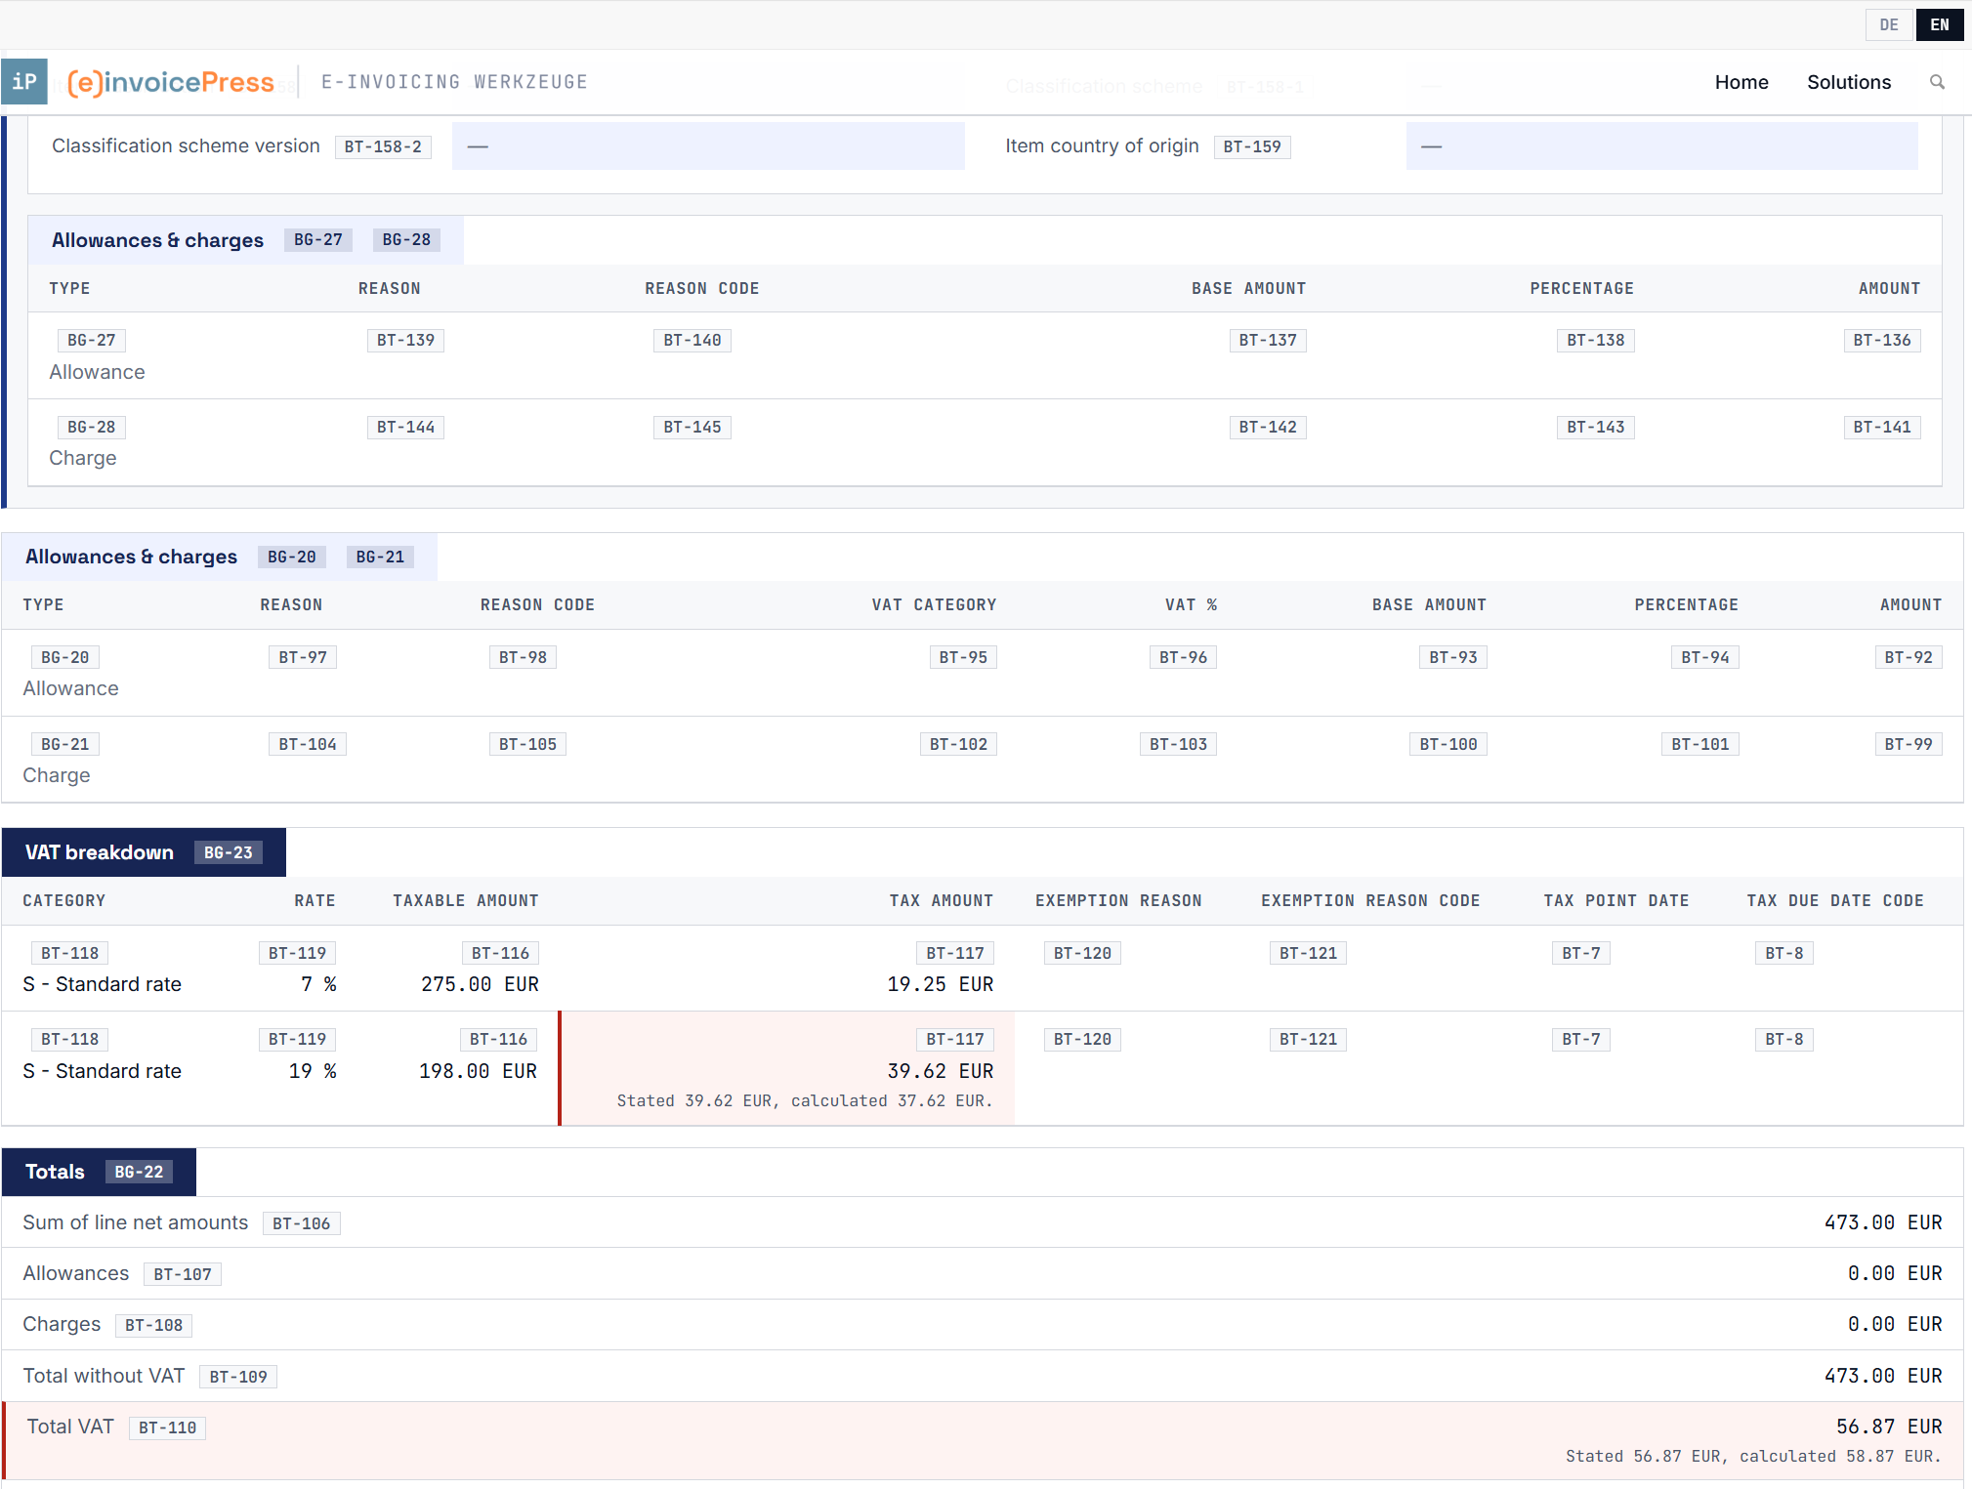Click the BT-99 charge amount tag

tap(1909, 744)
